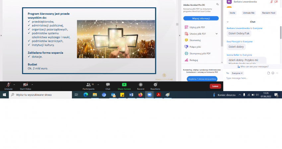282x149 pixels.
Task: Open video options arrow beside Start Video
Action: (33, 84)
